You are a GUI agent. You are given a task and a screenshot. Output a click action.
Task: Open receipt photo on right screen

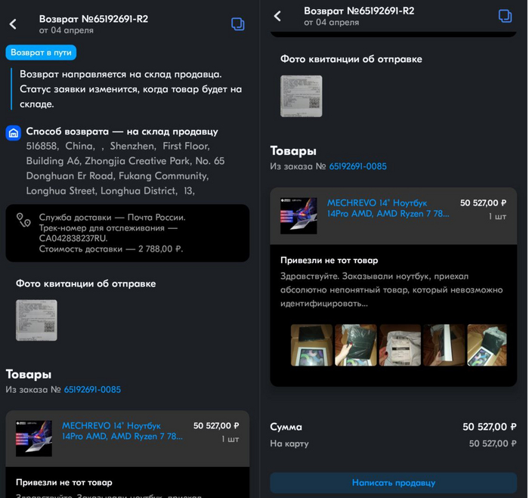pyautogui.click(x=302, y=96)
